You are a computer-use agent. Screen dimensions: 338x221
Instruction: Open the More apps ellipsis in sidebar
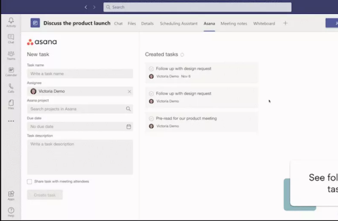coord(11,121)
